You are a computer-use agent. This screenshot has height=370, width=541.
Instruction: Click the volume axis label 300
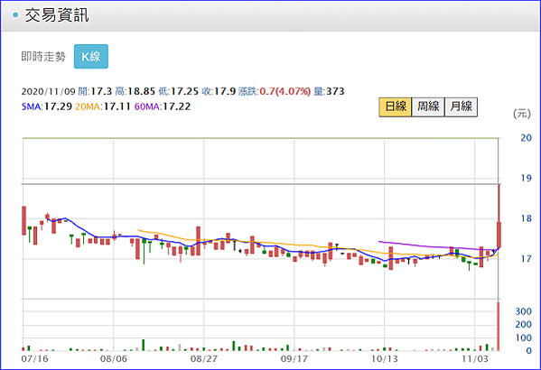(x=524, y=311)
